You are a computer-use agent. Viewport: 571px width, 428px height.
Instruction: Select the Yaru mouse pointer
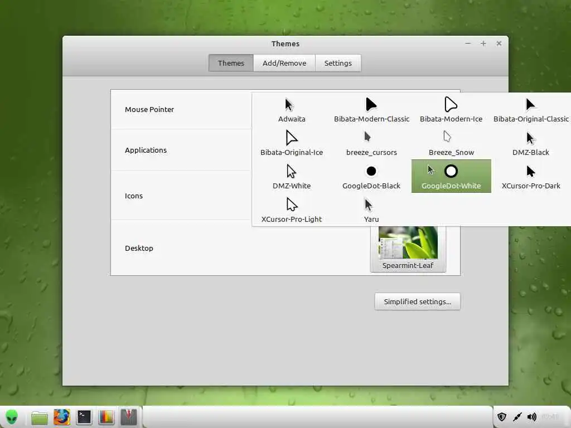[x=371, y=210]
